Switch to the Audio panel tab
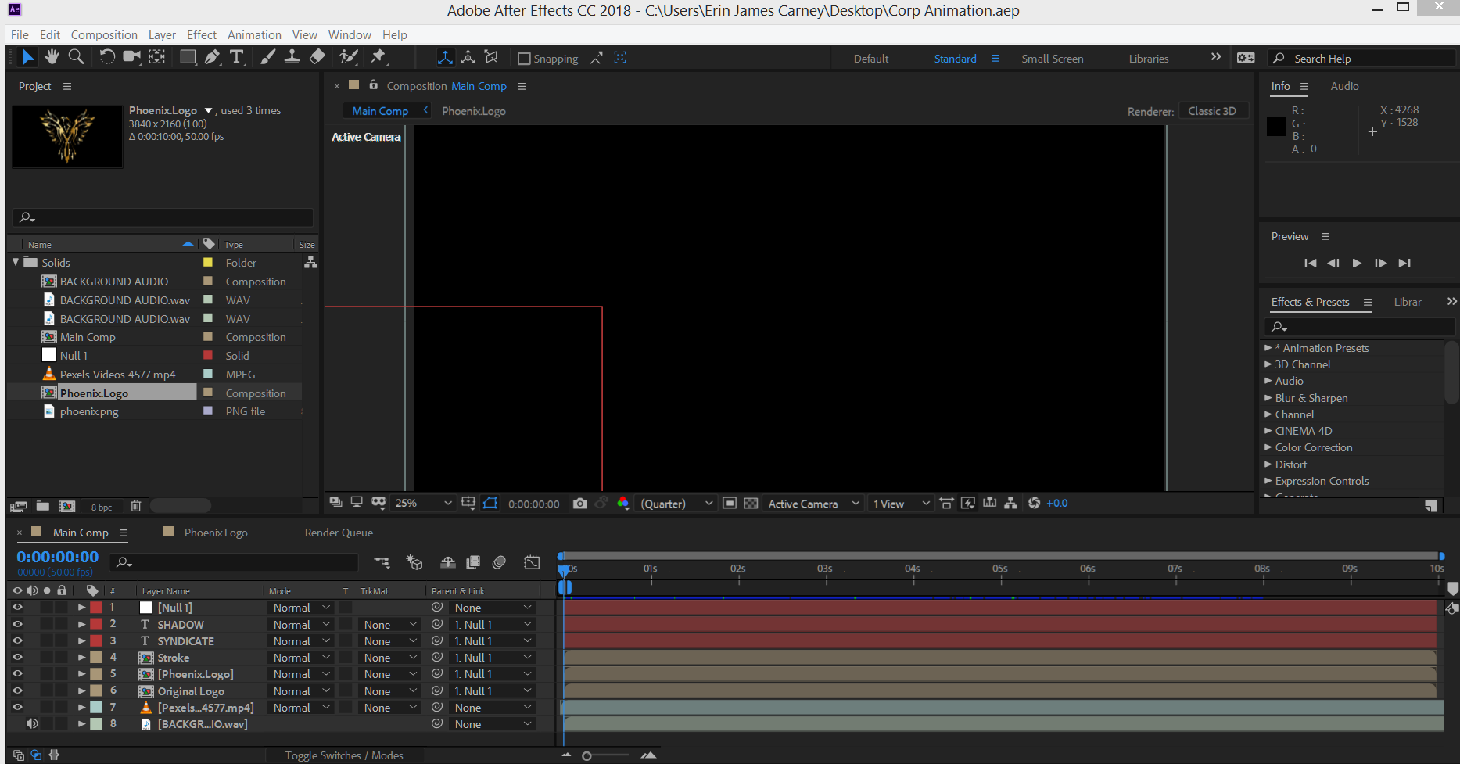 1344,86
